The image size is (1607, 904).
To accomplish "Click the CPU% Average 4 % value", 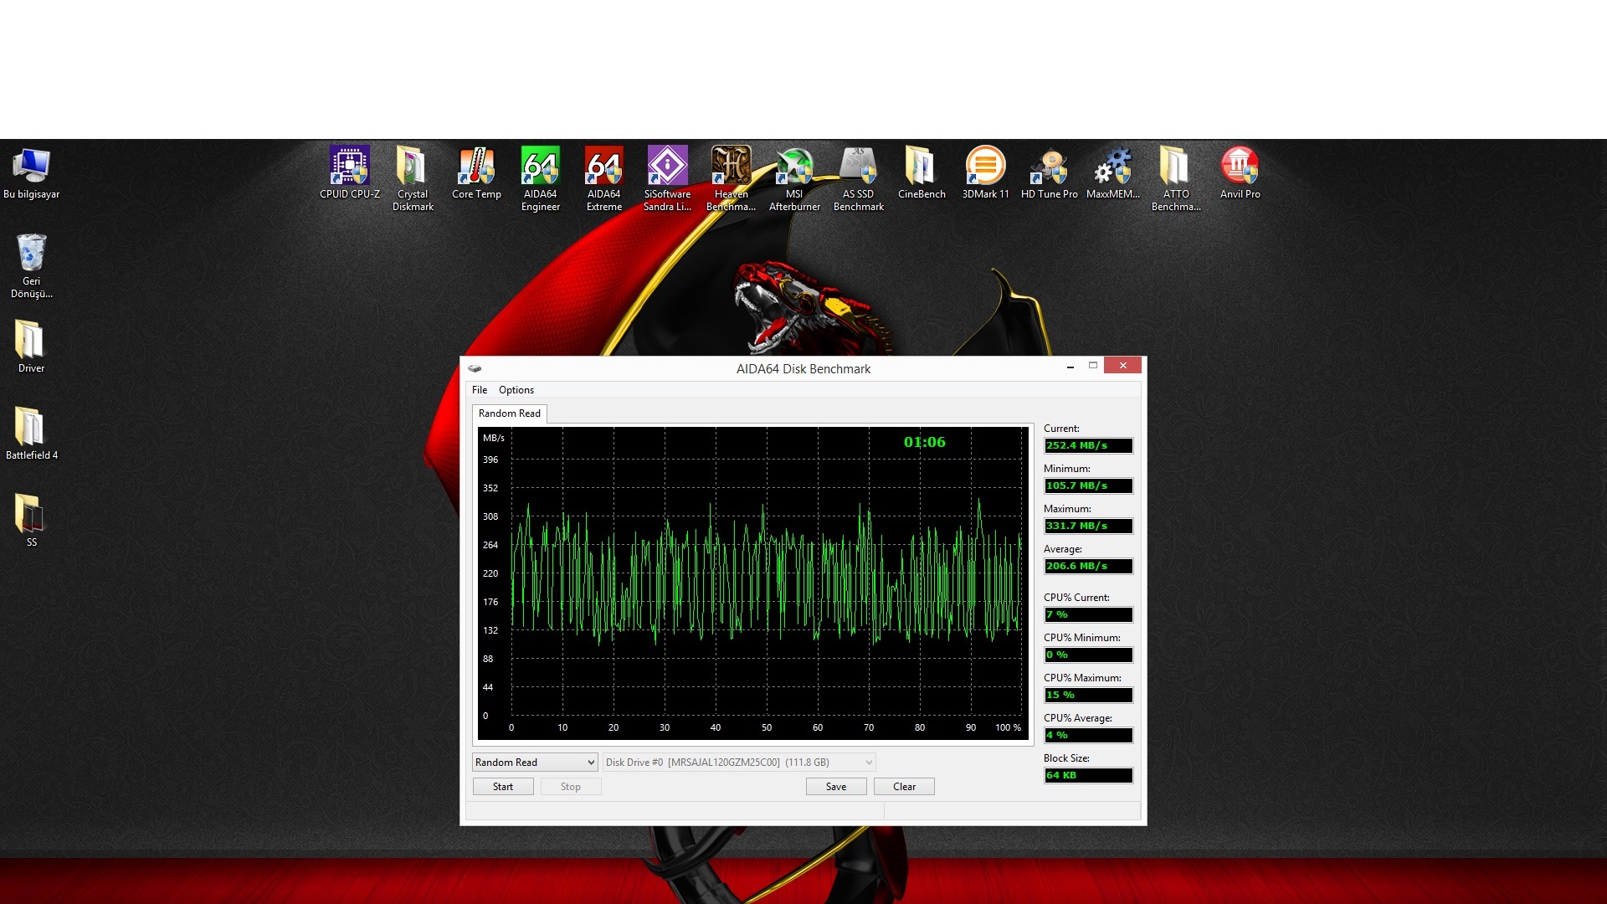I will pyautogui.click(x=1088, y=736).
